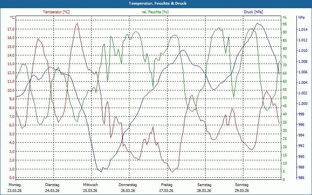Click the '992' pressure axis value

[x=301, y=146]
